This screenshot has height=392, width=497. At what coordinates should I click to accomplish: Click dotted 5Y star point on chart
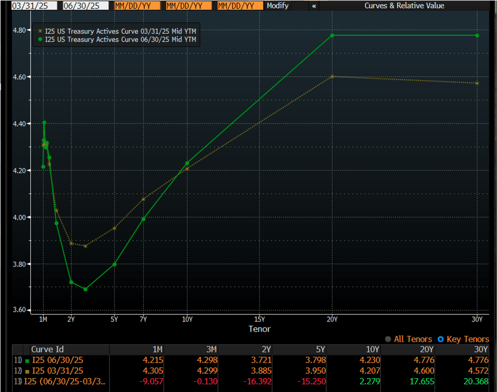(115, 228)
